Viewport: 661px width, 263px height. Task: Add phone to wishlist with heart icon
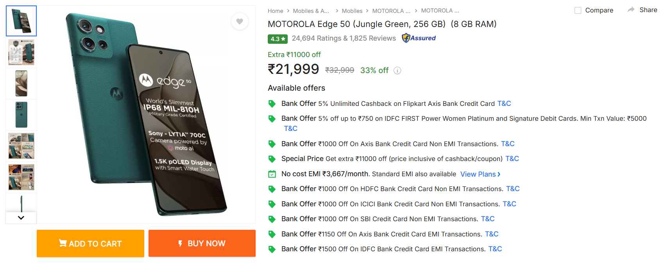coord(240,21)
